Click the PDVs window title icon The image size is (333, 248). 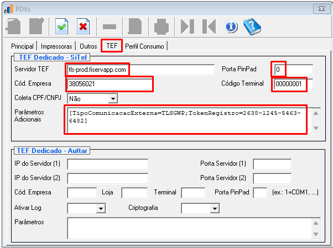point(8,9)
